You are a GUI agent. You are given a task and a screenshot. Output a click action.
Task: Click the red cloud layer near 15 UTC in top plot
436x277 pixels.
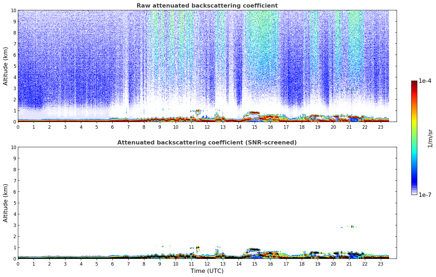point(254,112)
